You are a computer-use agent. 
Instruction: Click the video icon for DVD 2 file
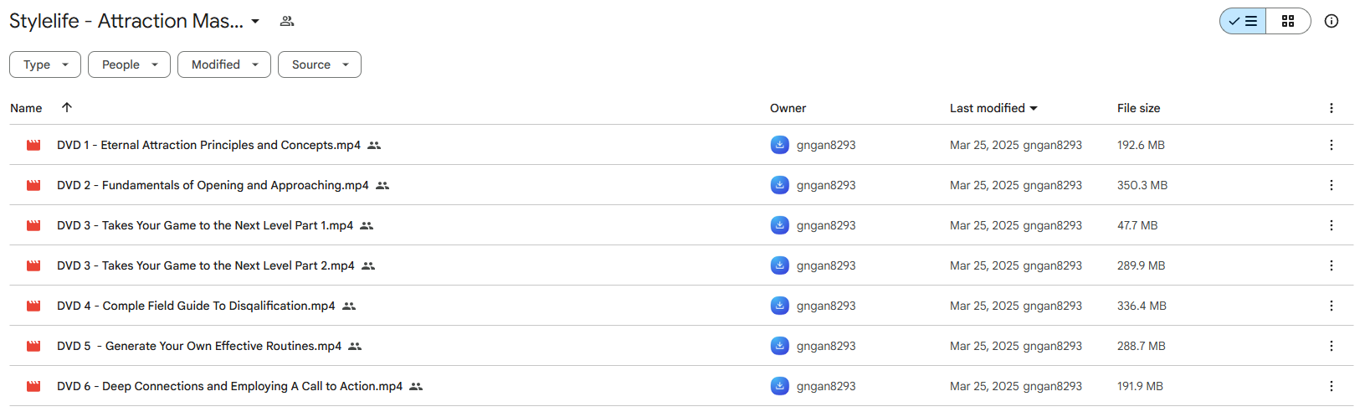pos(33,185)
